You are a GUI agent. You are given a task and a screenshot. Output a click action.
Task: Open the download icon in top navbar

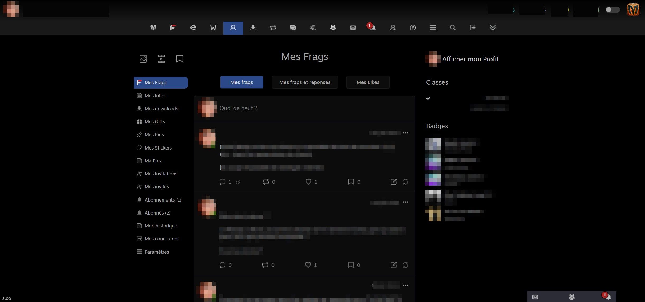tap(253, 28)
